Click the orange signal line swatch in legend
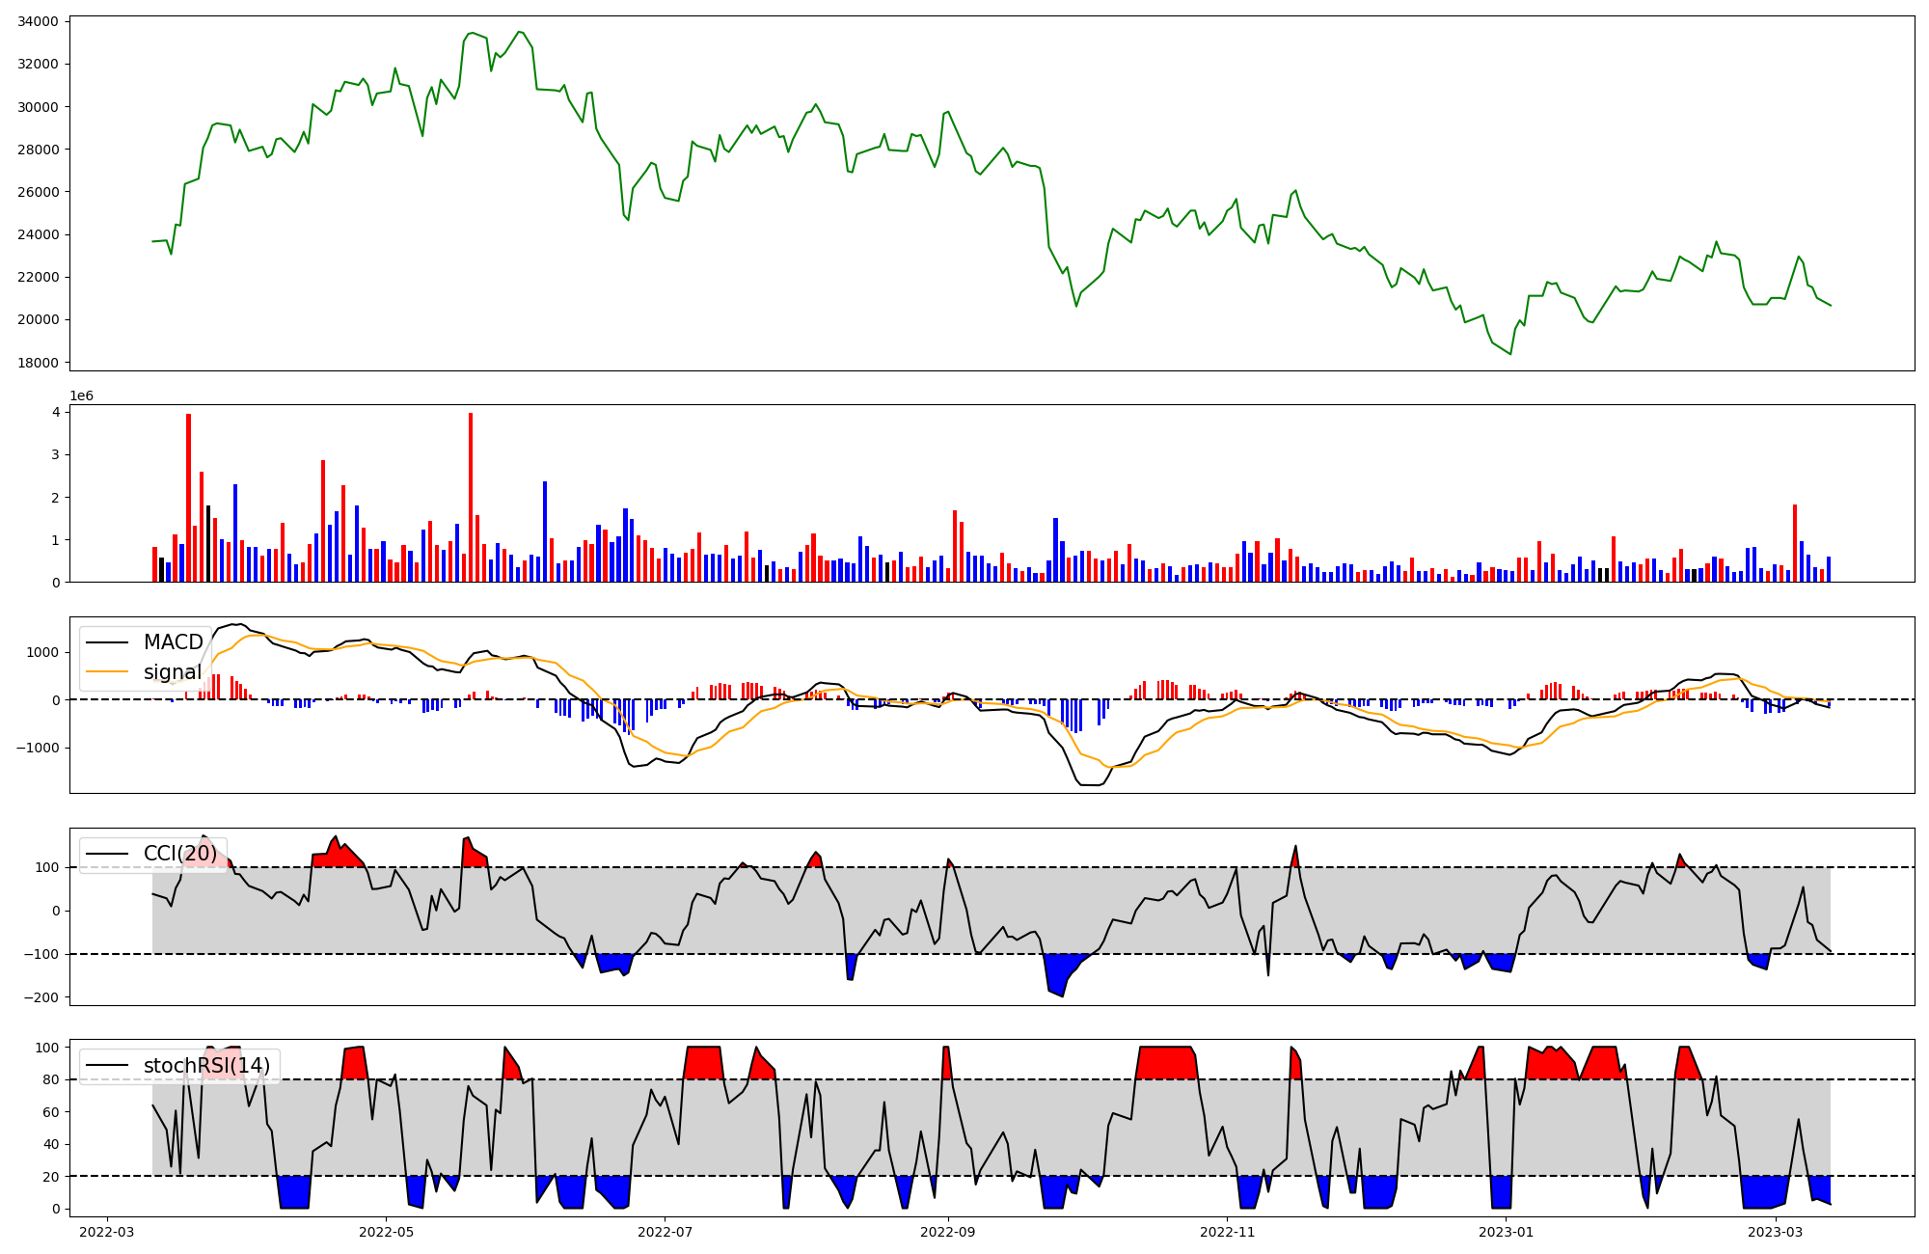This screenshot has height=1254, width=1929. coord(106,672)
